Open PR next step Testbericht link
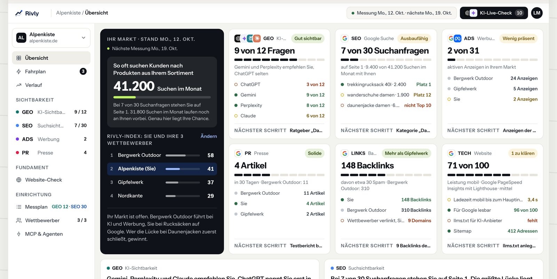 click(x=306, y=246)
